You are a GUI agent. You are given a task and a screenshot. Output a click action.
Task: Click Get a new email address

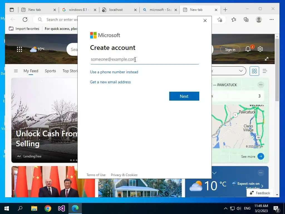click(110, 82)
